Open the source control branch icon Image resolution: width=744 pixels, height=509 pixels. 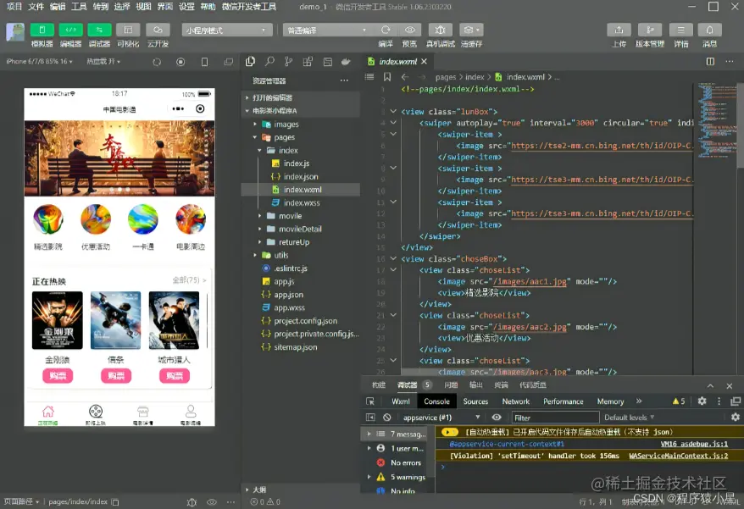[x=288, y=62]
